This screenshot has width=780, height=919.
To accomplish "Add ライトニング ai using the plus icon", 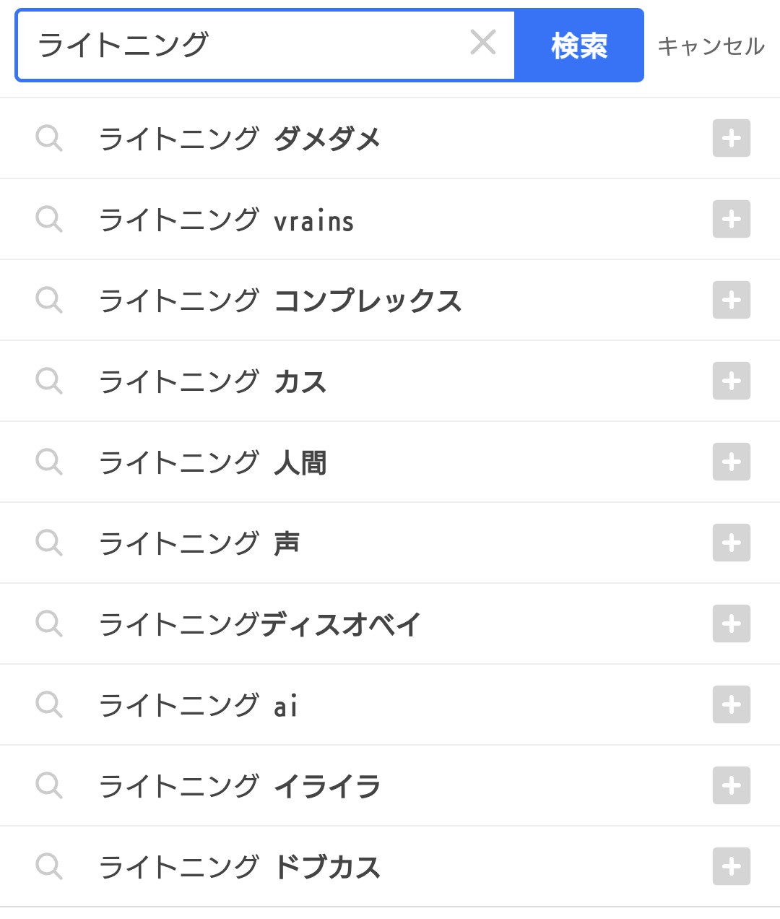I will (731, 704).
